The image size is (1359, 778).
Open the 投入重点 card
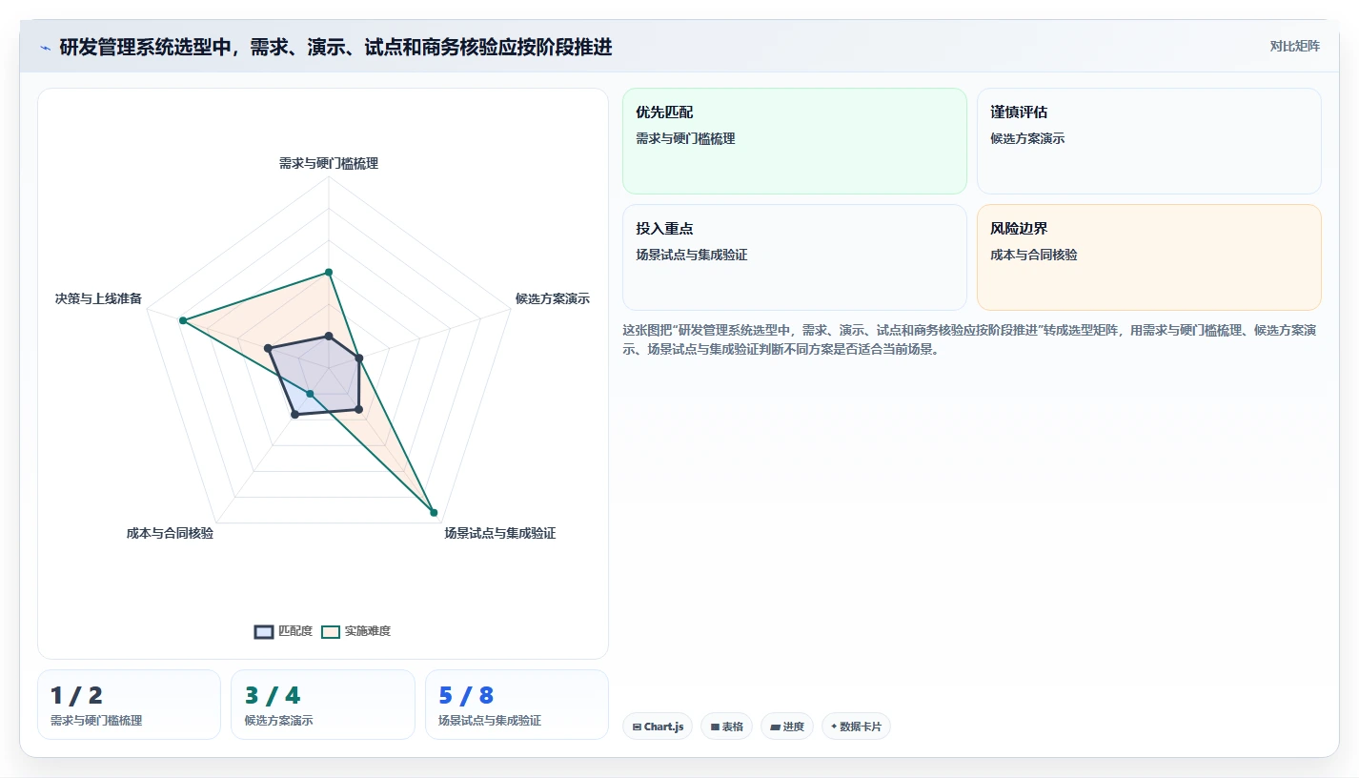(x=795, y=257)
